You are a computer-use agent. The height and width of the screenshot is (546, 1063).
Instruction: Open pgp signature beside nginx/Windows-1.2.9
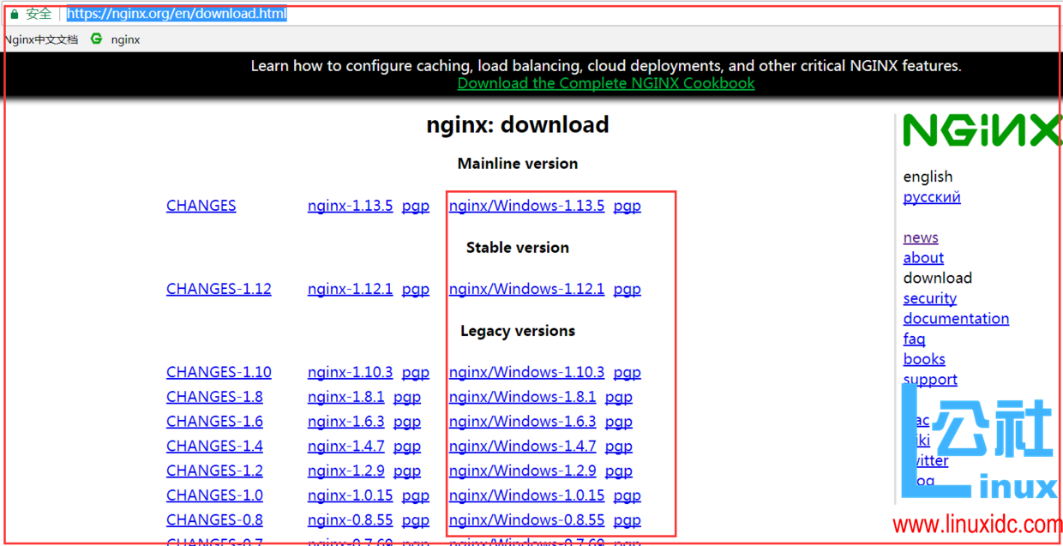pyautogui.click(x=619, y=471)
